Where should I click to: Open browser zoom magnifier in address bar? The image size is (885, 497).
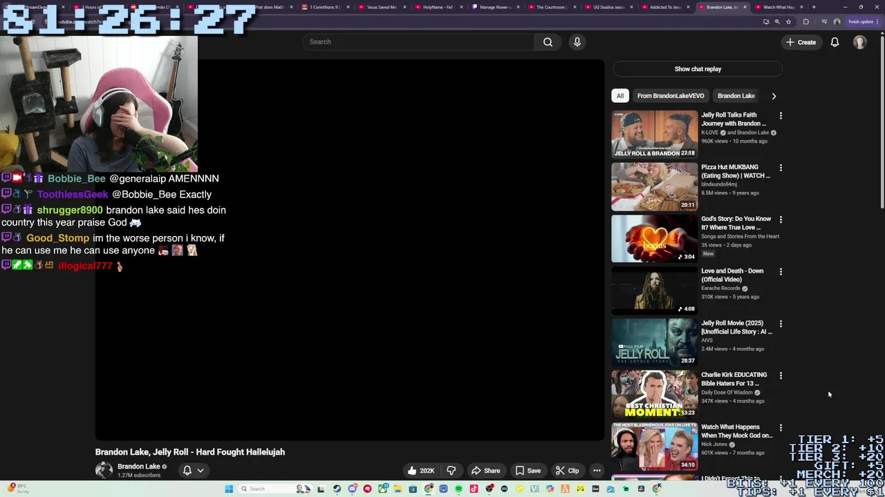tap(777, 21)
